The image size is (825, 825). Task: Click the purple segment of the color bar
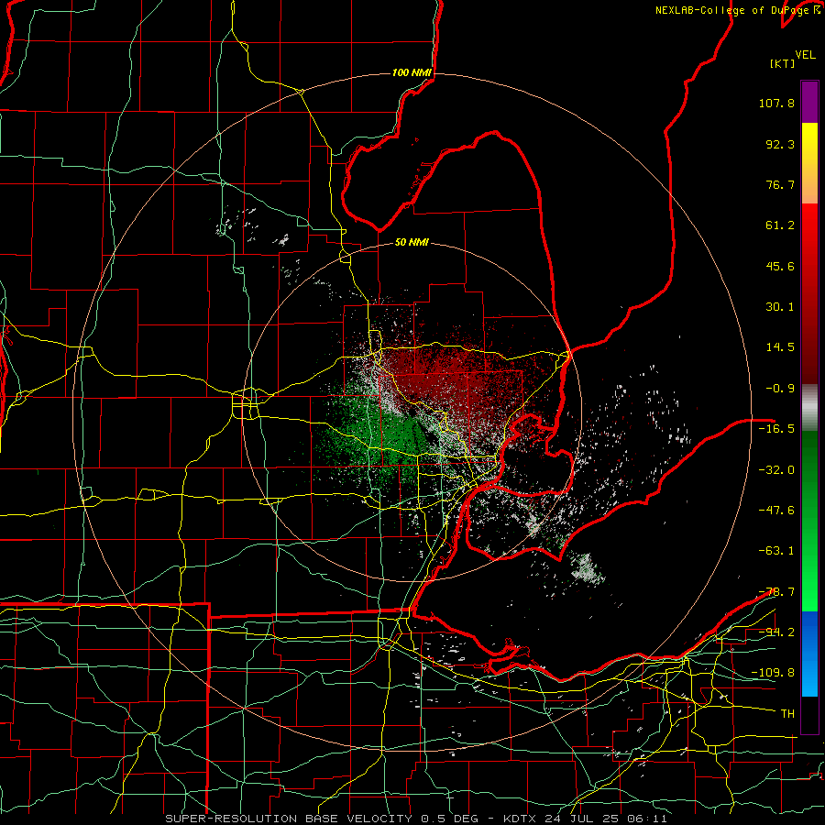click(x=809, y=102)
